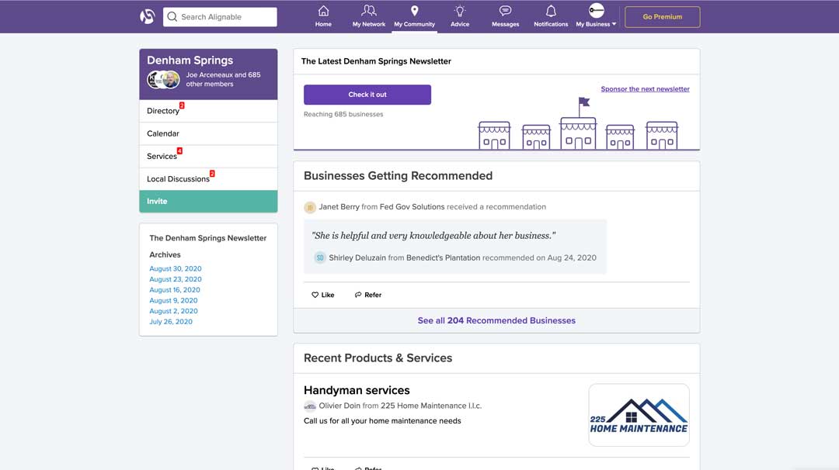Click 'Call us for all your home maintenance needs'
The height and width of the screenshot is (470, 839).
pos(382,421)
